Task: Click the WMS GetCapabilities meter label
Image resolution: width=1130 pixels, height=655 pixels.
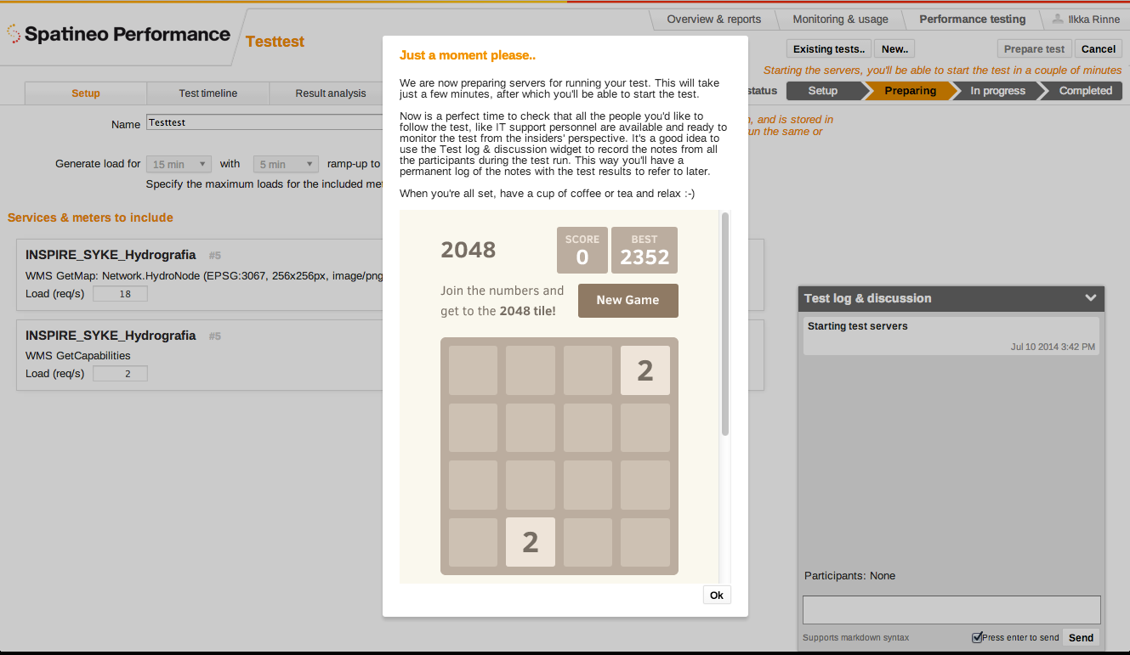Action: (x=78, y=356)
